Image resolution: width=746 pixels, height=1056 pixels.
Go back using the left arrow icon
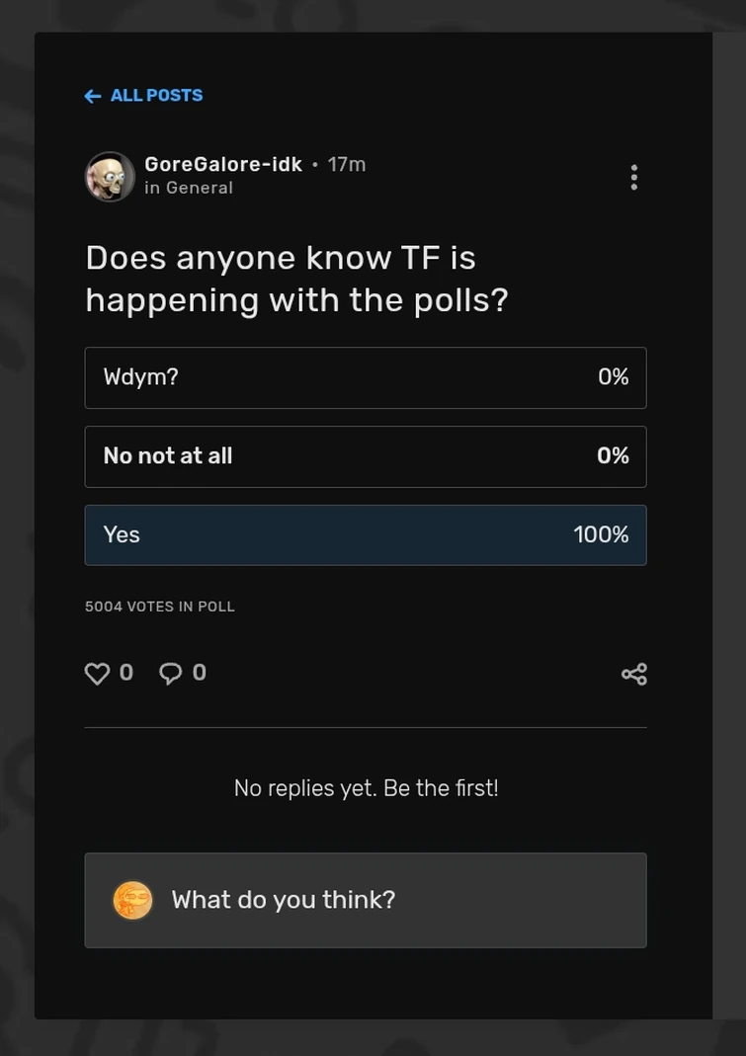pos(92,94)
